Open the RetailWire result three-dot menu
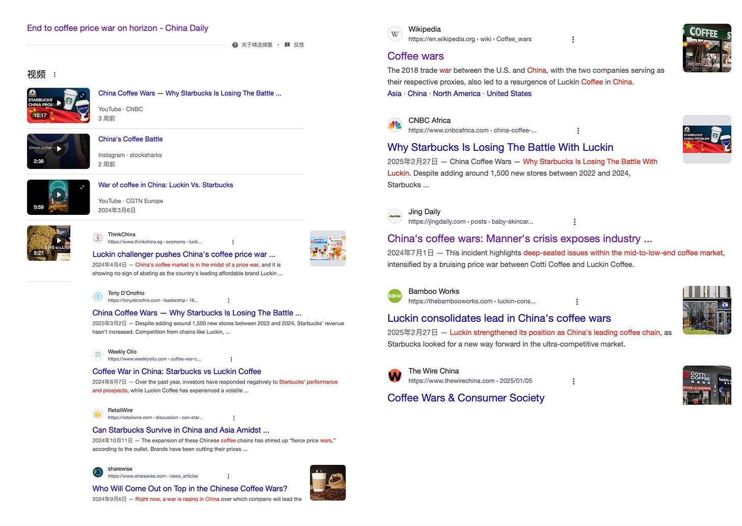Image resolution: width=742 pixels, height=526 pixels. [234, 418]
